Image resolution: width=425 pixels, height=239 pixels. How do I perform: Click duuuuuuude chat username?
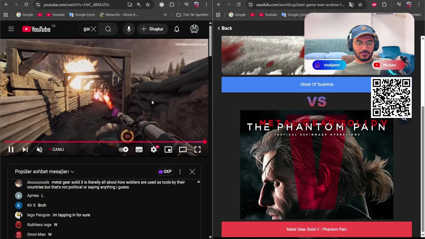[x=38, y=182]
